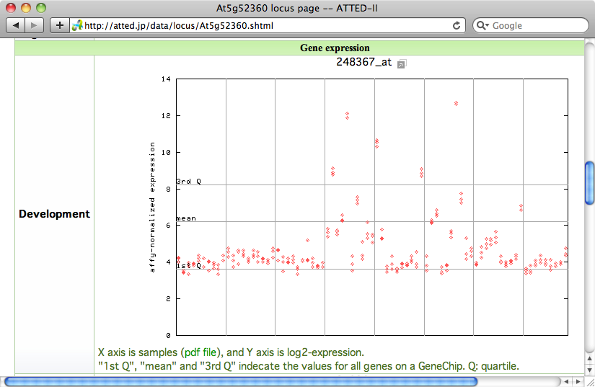Click the vertical scrollbar up arrow
The height and width of the screenshot is (387, 595).
pyautogui.click(x=589, y=359)
